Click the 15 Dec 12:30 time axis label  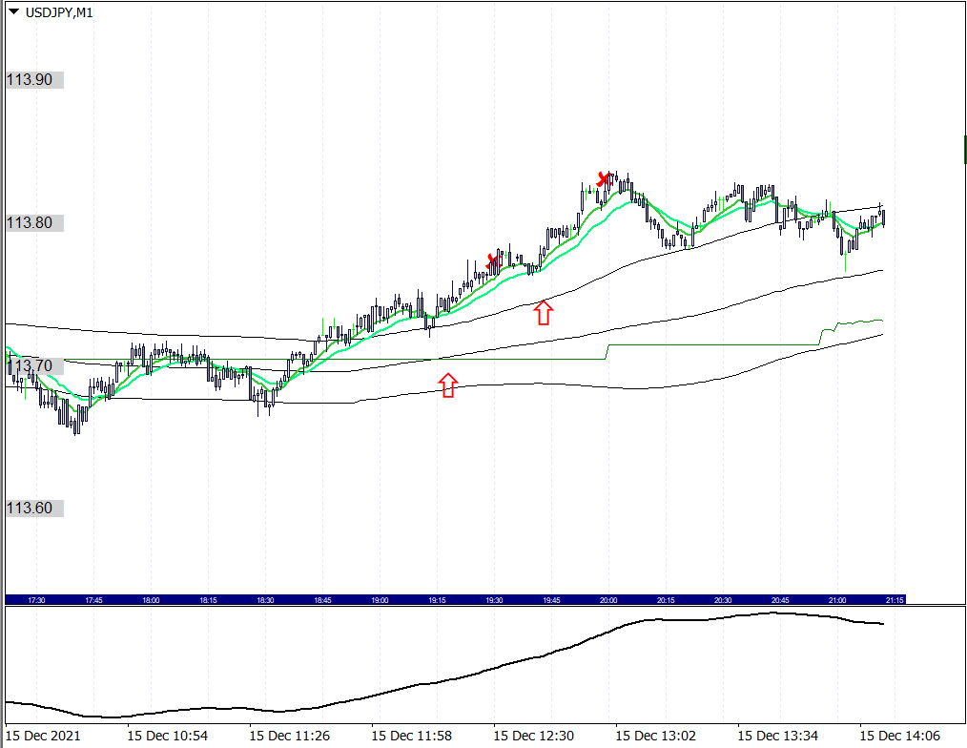[x=533, y=737]
